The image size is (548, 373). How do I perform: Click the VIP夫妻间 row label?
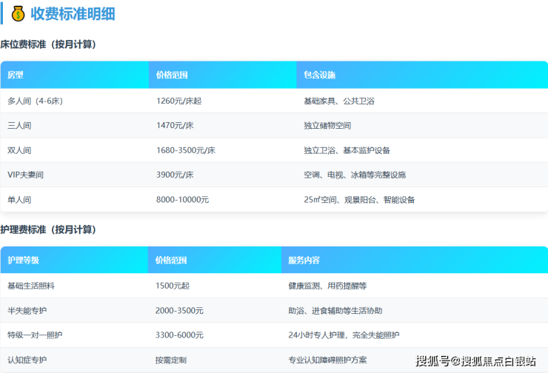[x=26, y=175]
